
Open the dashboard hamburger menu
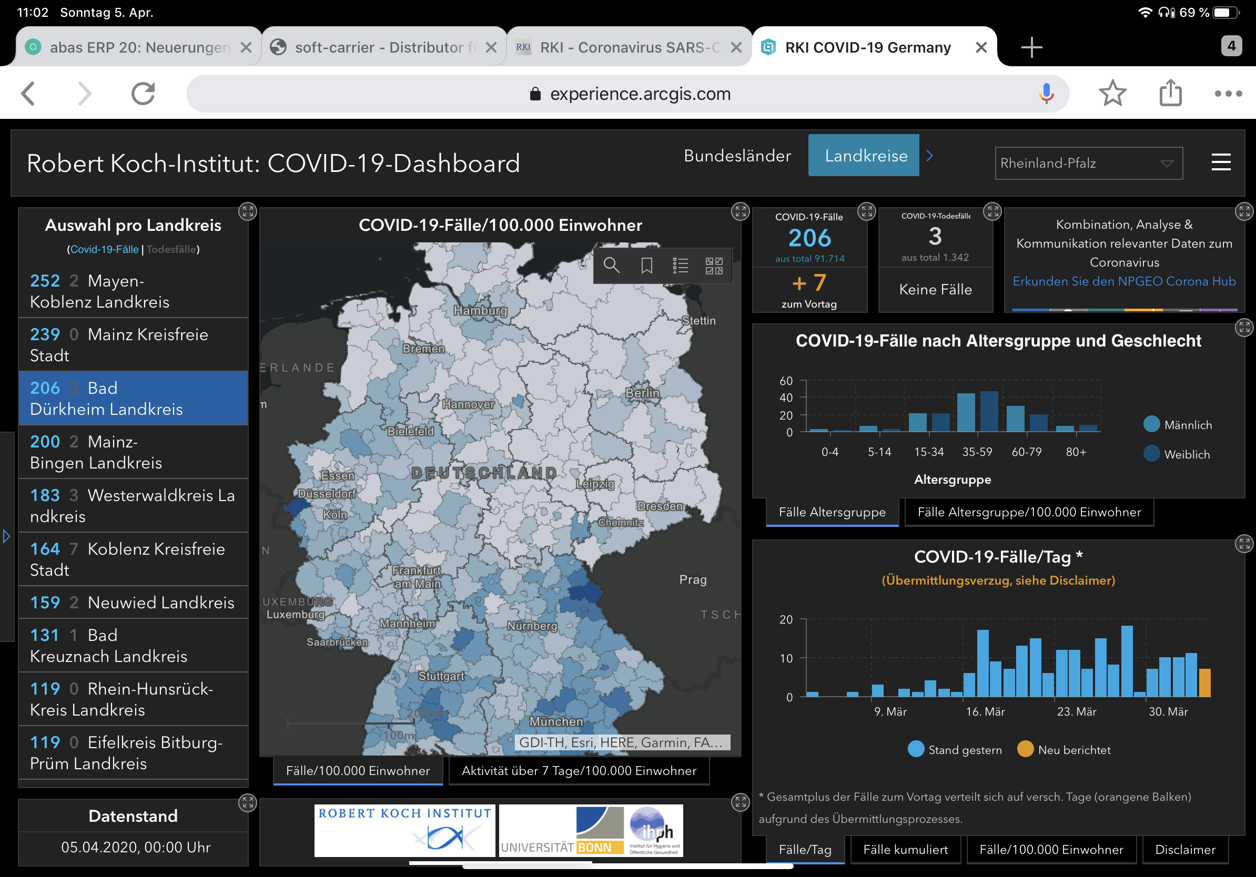pos(1220,162)
